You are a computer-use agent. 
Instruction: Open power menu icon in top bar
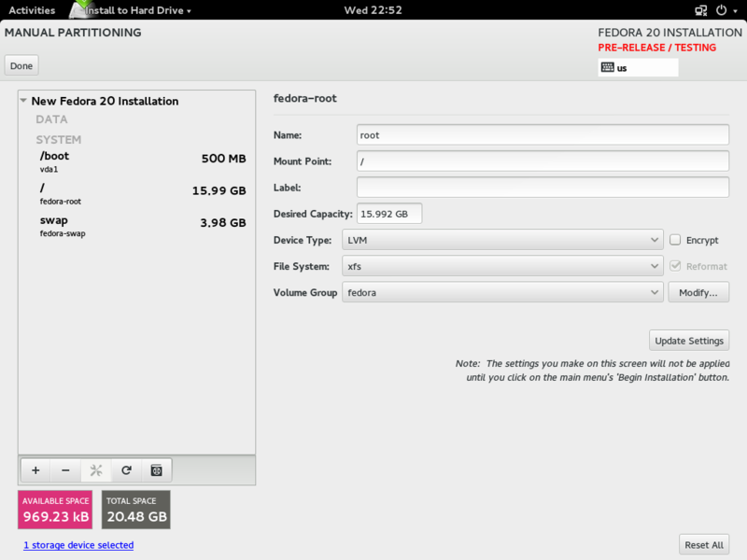coord(721,10)
